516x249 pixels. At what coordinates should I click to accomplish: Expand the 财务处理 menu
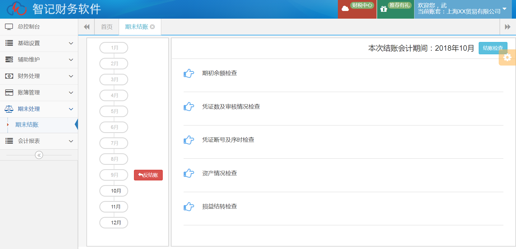39,76
